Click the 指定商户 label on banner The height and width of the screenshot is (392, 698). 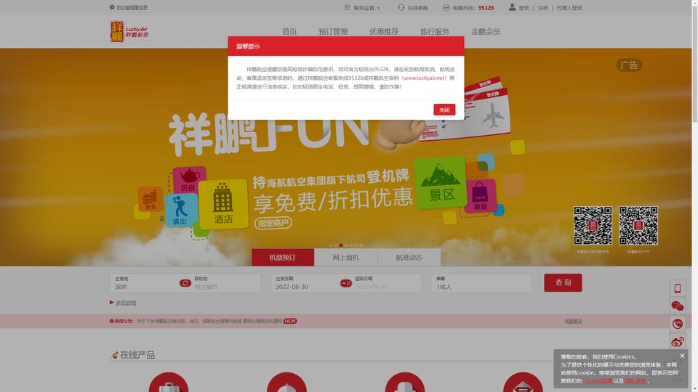[273, 223]
